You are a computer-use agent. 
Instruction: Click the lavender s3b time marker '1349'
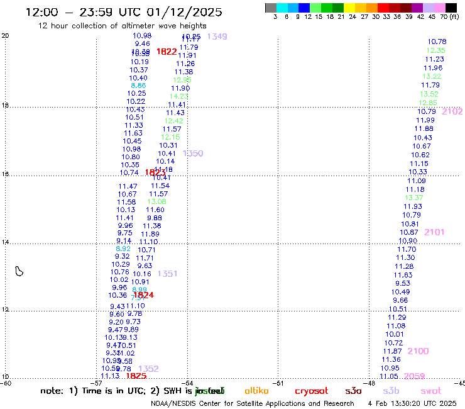point(217,36)
